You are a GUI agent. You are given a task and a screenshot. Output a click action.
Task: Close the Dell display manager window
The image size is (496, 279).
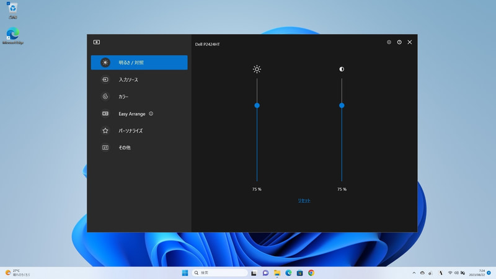coord(410,42)
